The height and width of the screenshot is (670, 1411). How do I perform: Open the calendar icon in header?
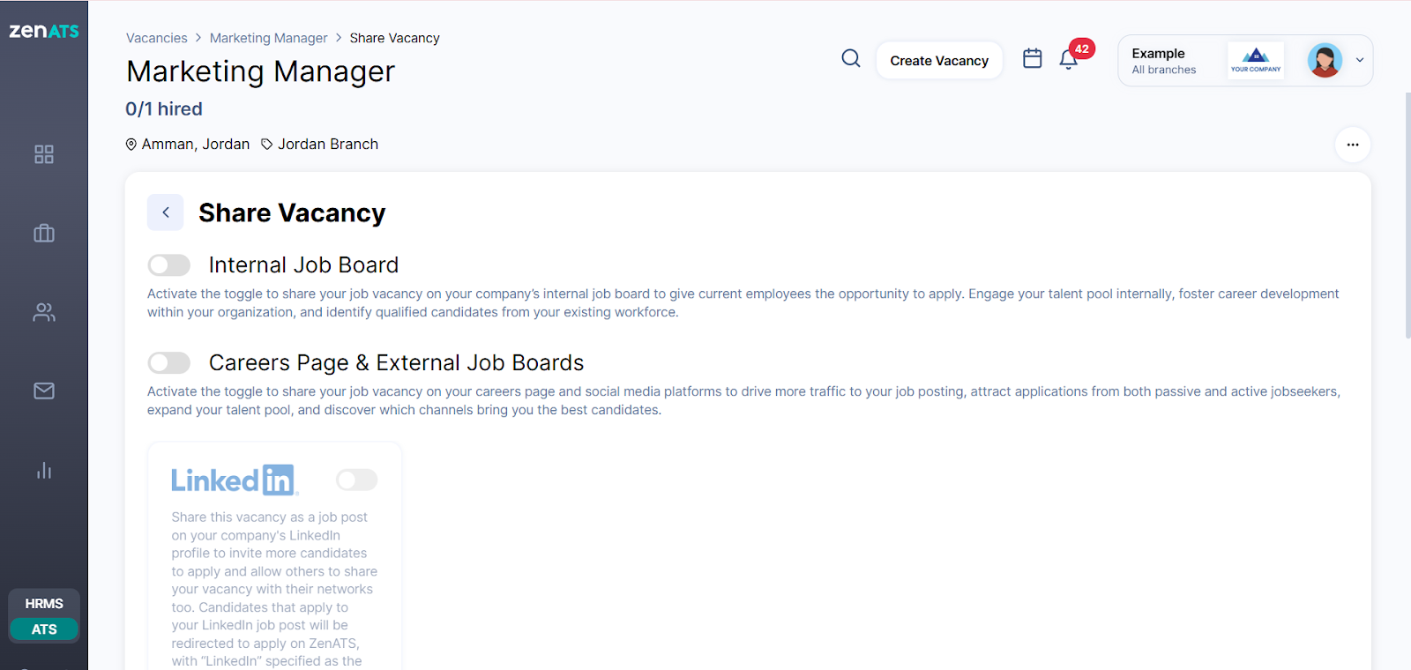pos(1033,58)
